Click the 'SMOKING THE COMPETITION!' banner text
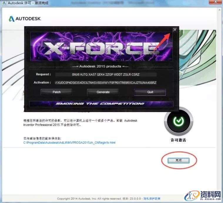Screen dimensions: 223x203 (x=100, y=104)
